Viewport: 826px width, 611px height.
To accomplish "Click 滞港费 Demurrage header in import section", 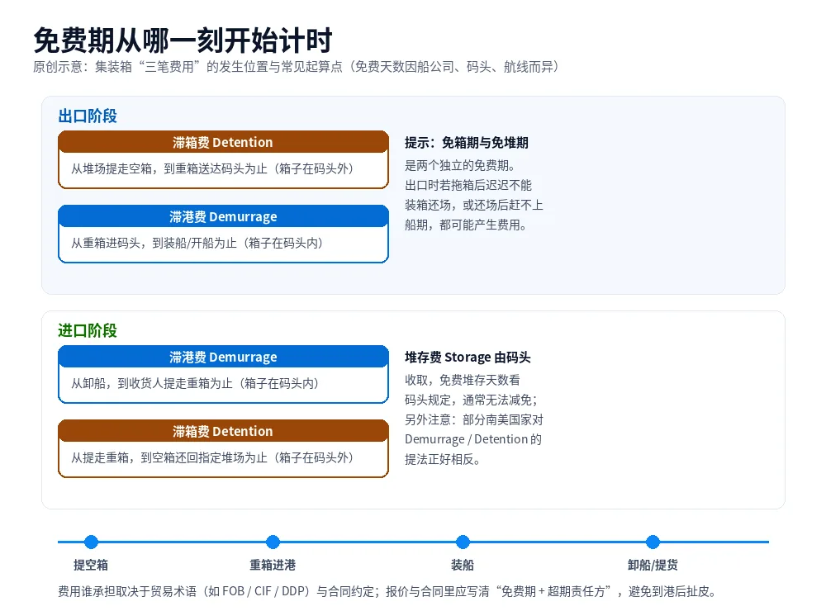I will click(x=223, y=358).
